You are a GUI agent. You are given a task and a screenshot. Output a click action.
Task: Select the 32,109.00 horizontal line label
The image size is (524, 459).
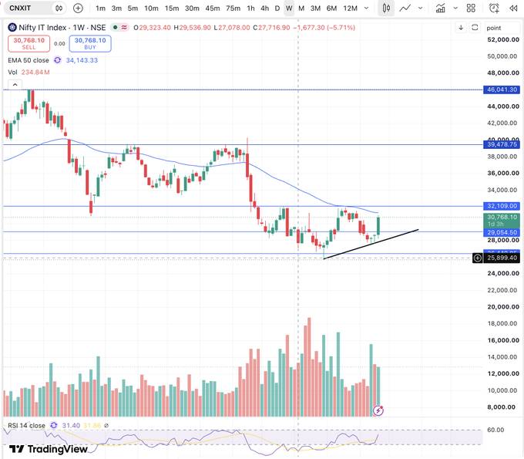502,206
